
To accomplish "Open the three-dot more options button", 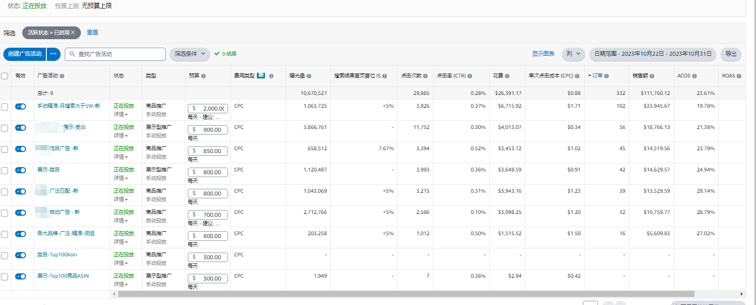I will 53,54.
